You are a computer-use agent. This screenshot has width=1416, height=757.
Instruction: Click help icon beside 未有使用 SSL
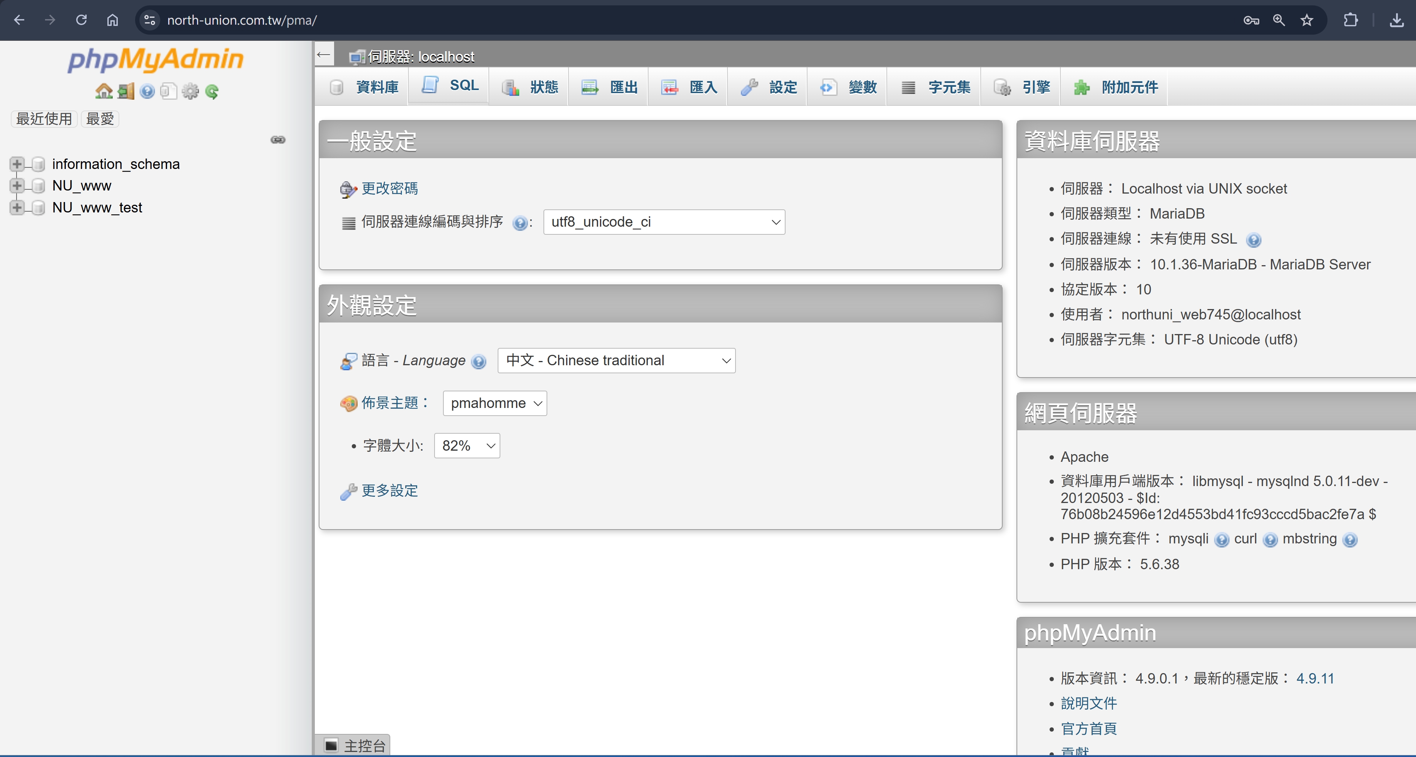[1253, 240]
